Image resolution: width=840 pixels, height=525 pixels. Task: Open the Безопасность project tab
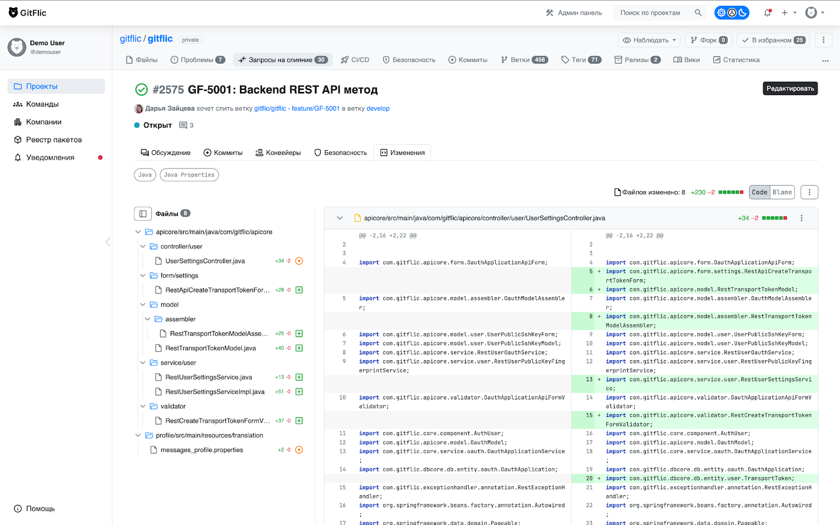[409, 60]
